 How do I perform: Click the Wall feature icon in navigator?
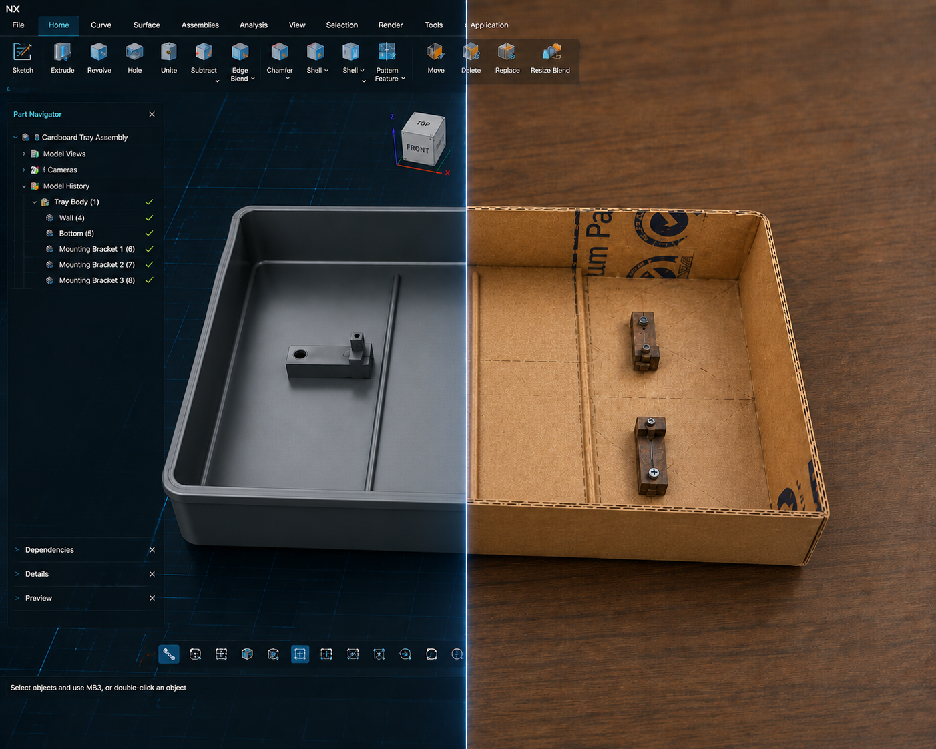(x=49, y=218)
